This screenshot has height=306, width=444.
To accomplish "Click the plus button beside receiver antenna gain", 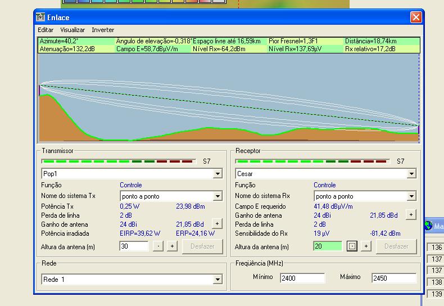I will click(411, 215).
